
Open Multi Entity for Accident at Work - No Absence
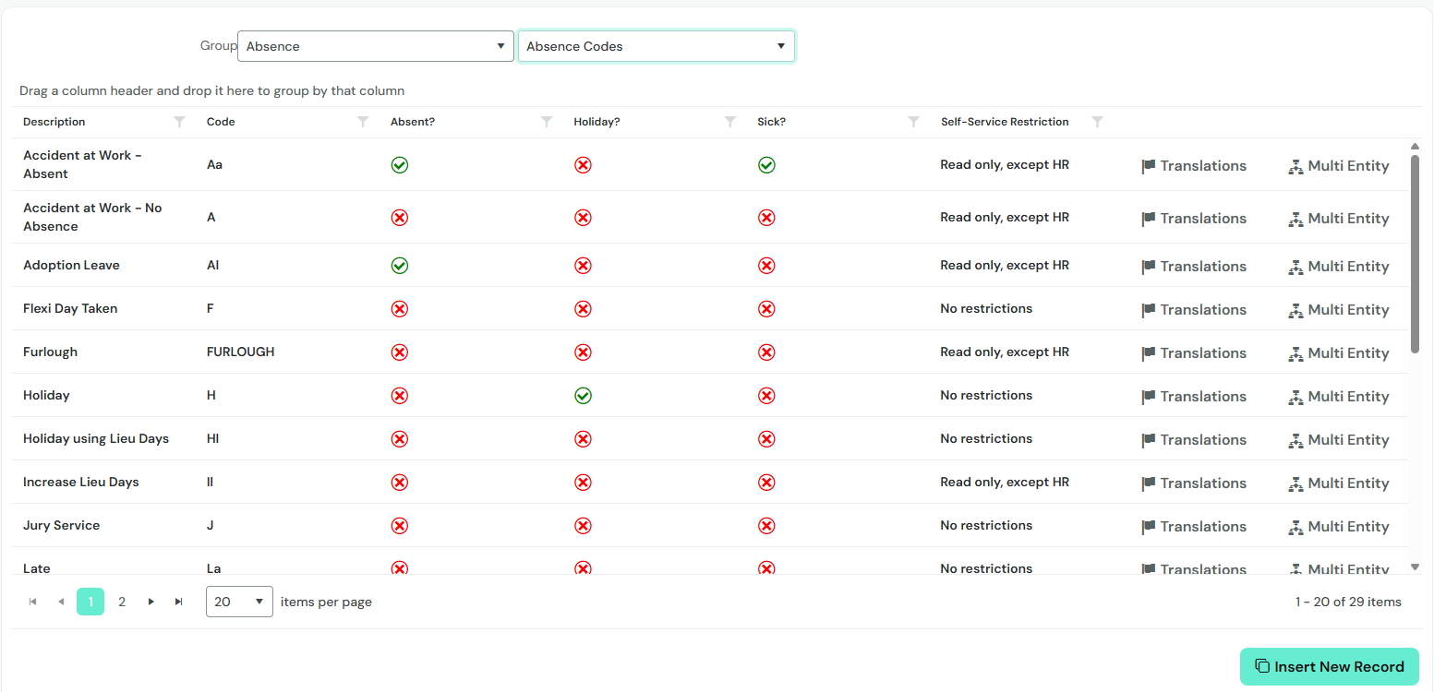point(1339,219)
